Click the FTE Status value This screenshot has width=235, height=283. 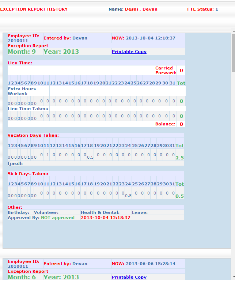[217, 9]
